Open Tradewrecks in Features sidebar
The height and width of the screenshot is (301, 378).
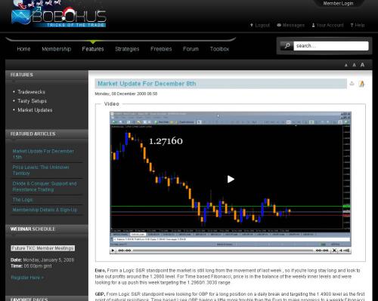tap(31, 92)
